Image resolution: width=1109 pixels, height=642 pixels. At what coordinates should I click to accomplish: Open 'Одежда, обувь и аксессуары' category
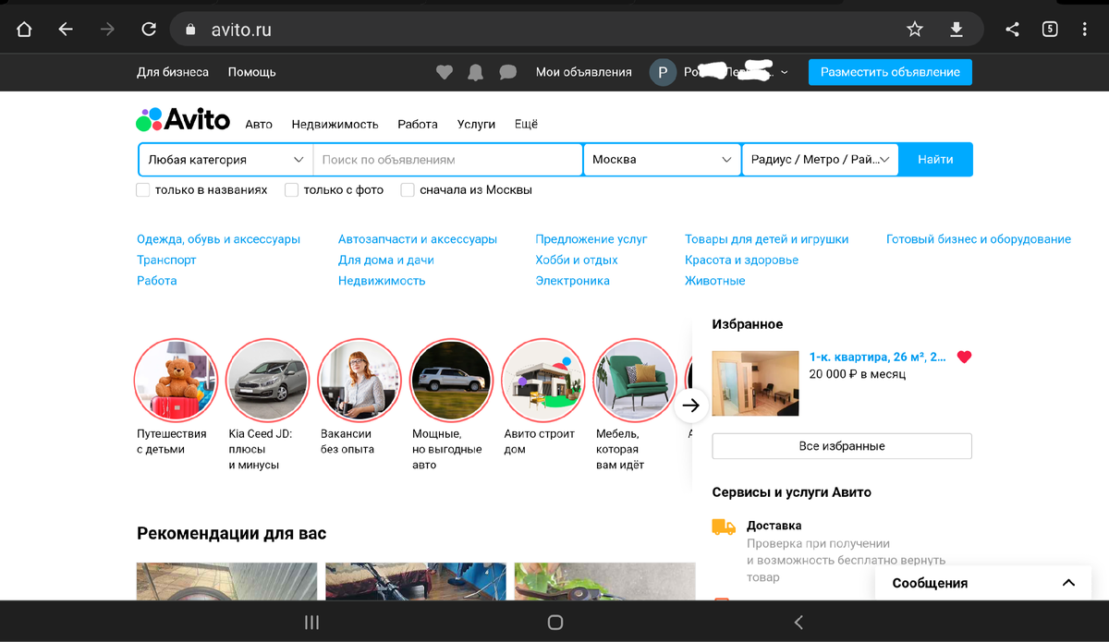tap(218, 239)
